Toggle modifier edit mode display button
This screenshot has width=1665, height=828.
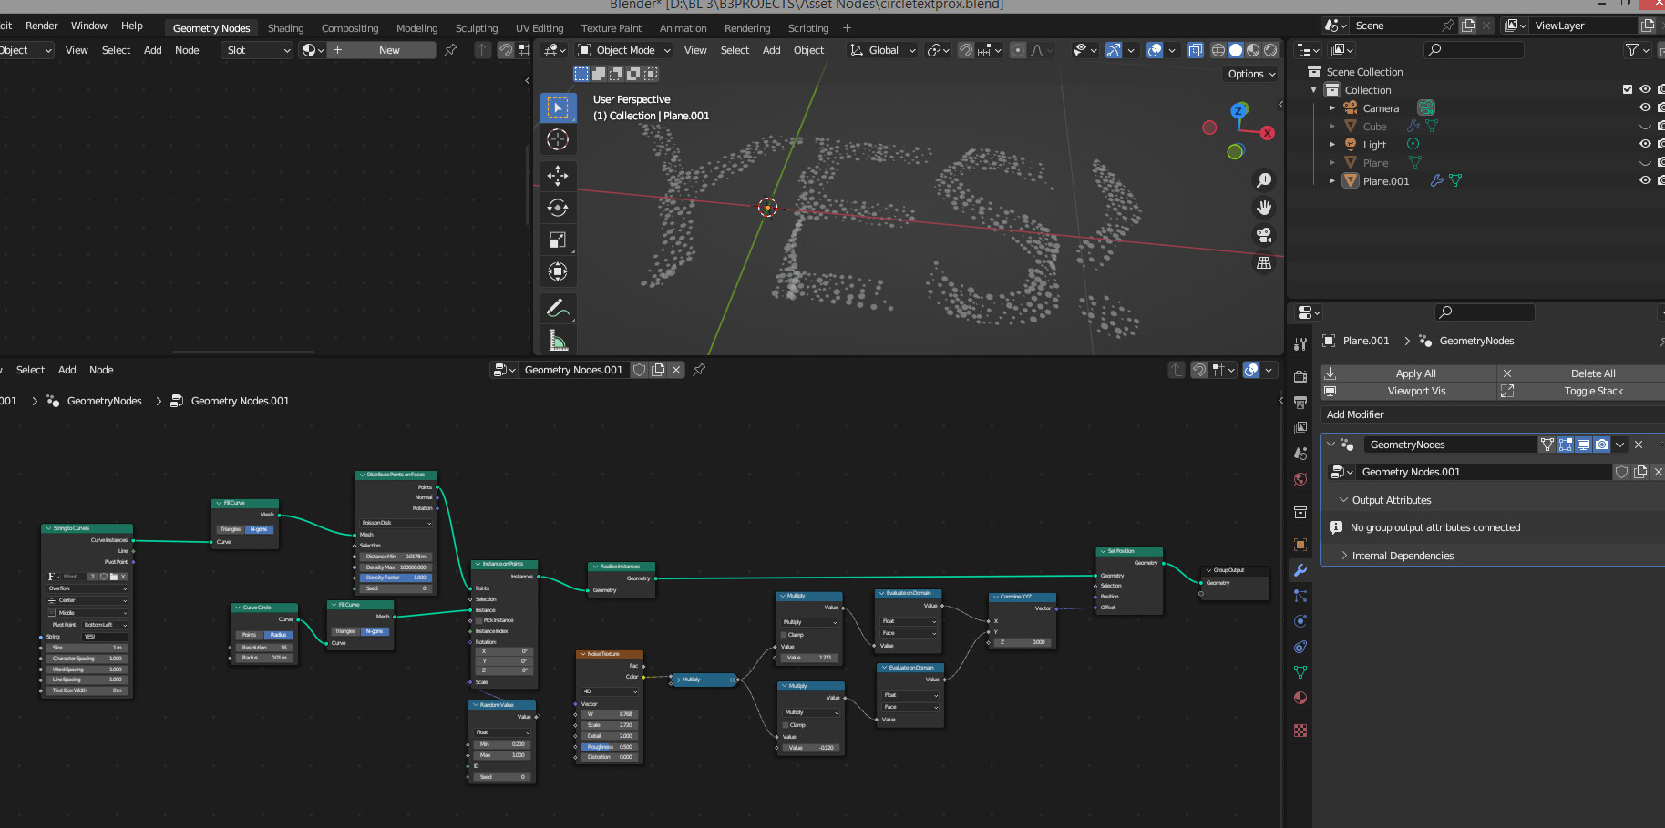point(1565,445)
